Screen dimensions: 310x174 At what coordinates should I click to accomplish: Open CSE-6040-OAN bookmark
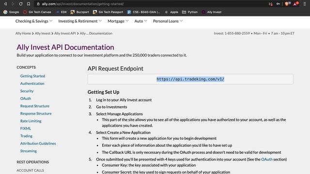(x=144, y=12)
